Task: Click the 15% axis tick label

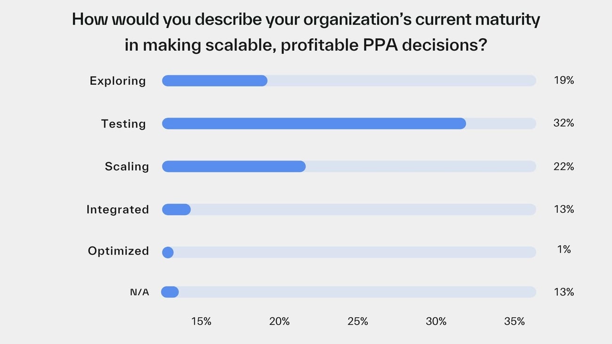Action: click(201, 321)
